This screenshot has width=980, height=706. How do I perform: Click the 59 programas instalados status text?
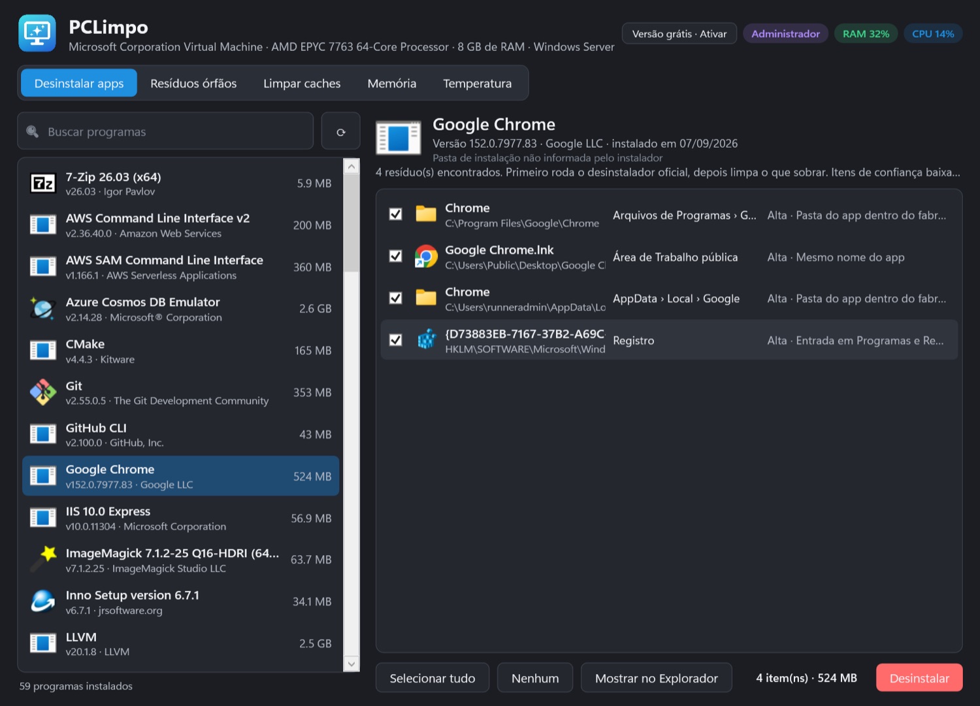(x=76, y=686)
